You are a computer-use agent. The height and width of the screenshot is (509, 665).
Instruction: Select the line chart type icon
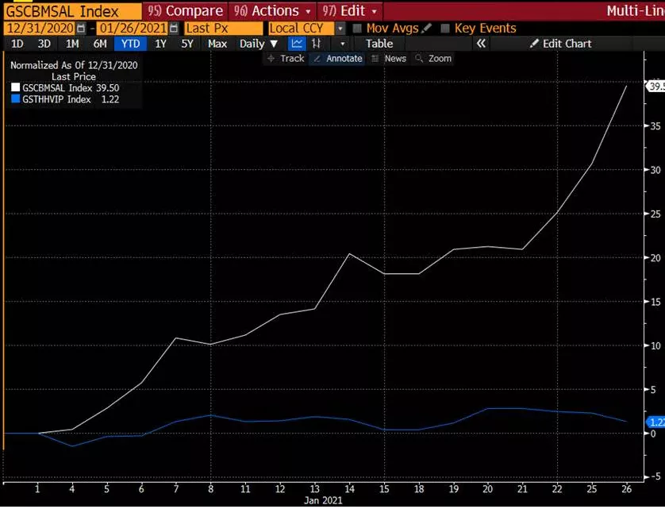[x=297, y=44]
